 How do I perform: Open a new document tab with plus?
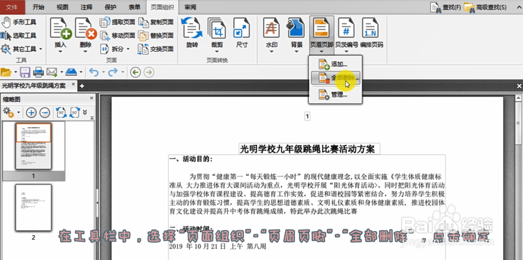82,86
